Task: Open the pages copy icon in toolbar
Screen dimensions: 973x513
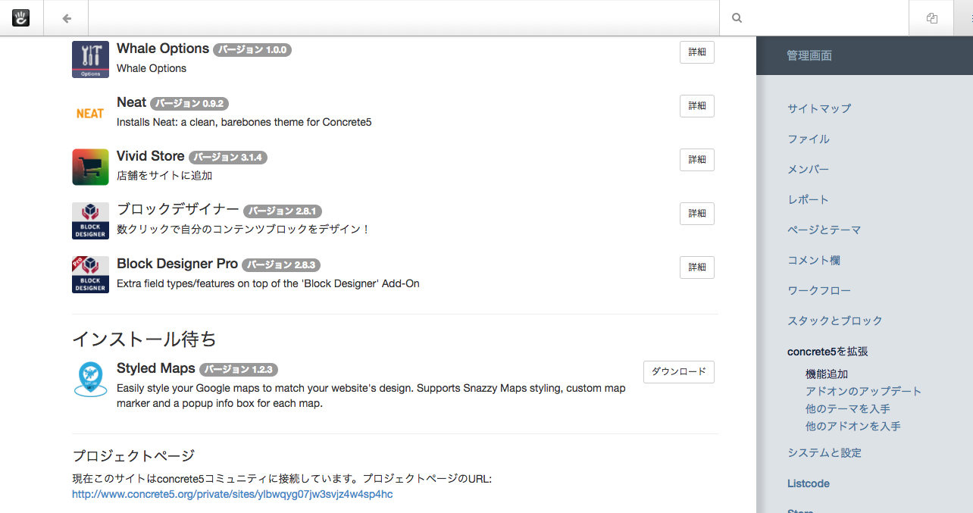Action: [932, 18]
